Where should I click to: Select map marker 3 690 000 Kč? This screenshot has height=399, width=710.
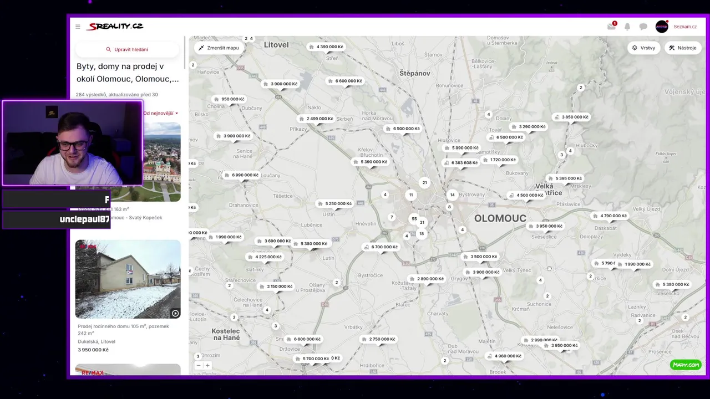pos(274,241)
